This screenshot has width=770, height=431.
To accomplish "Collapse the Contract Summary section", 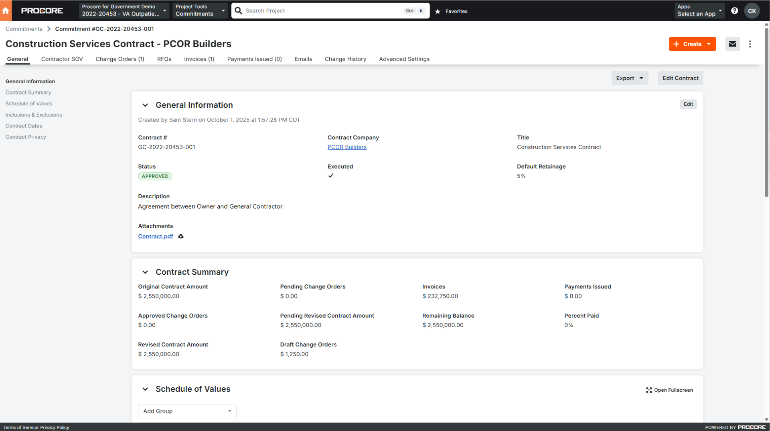I will click(145, 272).
